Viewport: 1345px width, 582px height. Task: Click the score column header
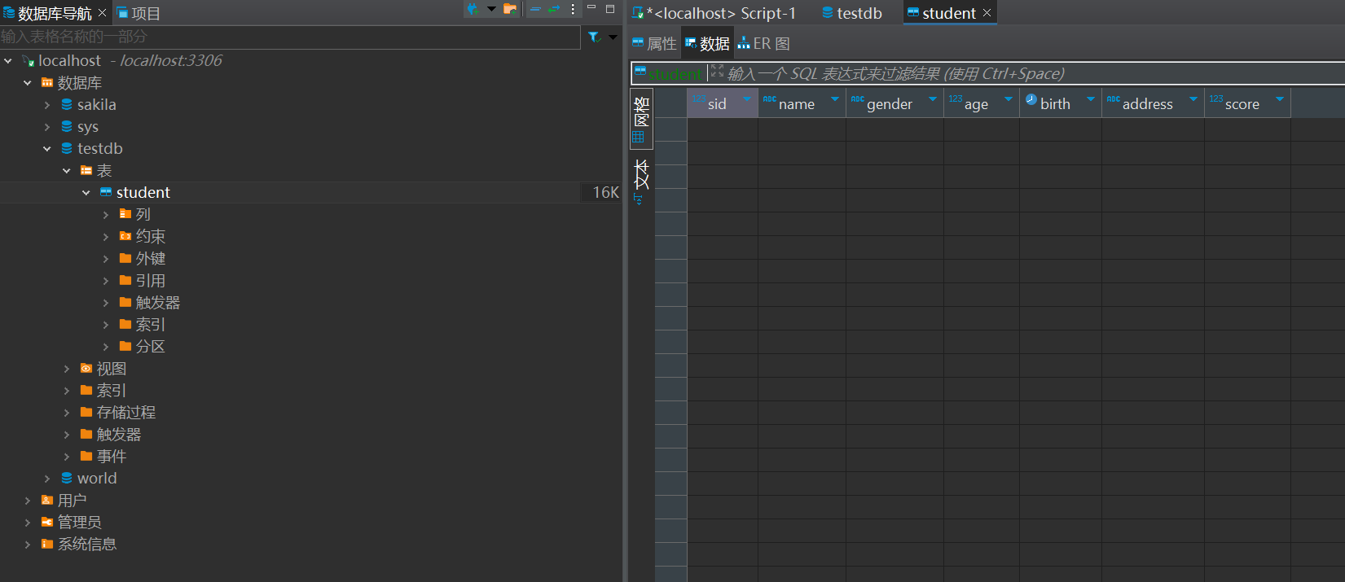point(1247,103)
